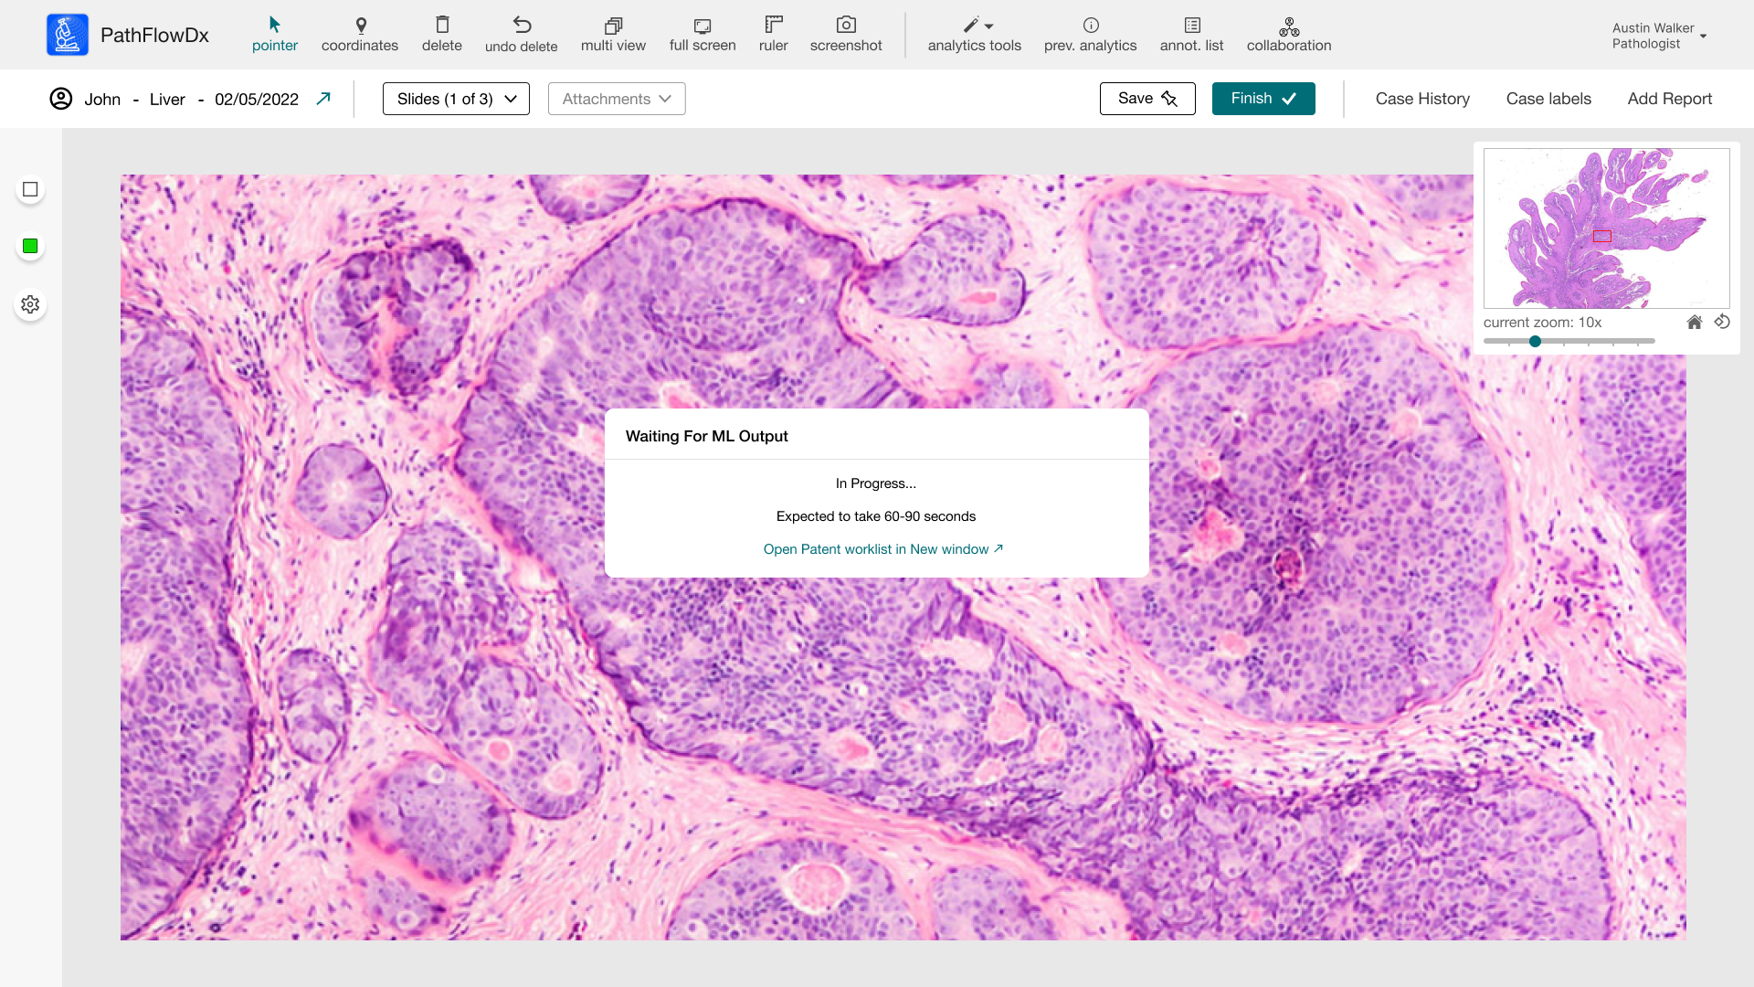Toggle the green square annotation indicator
The image size is (1754, 987).
(x=30, y=246)
